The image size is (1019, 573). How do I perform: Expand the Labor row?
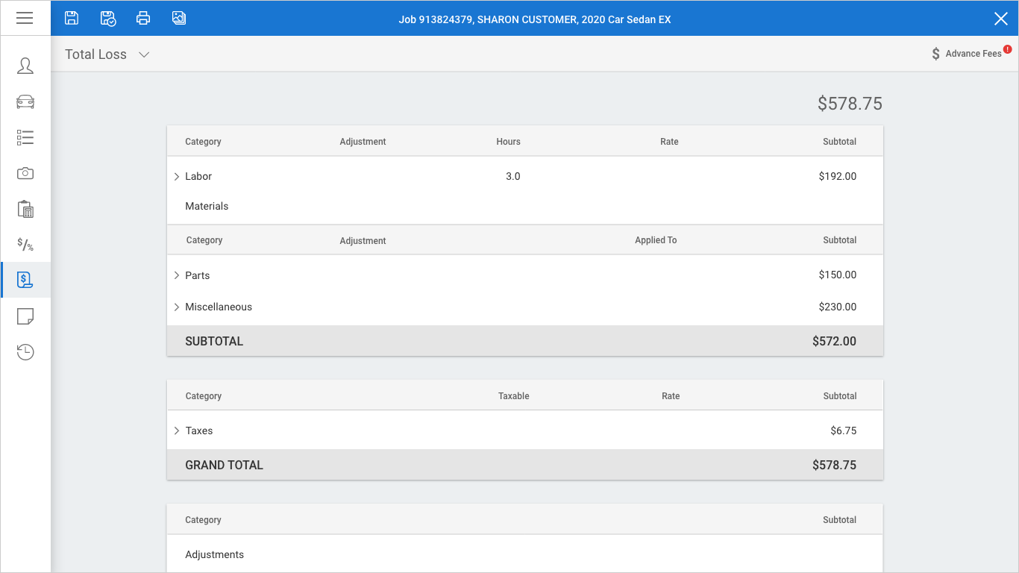pyautogui.click(x=177, y=177)
